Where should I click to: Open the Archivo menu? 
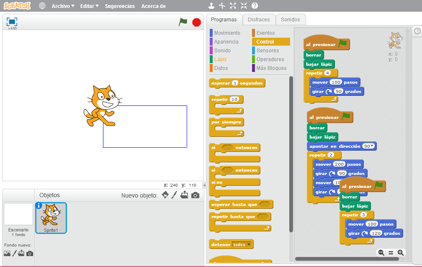(x=63, y=6)
